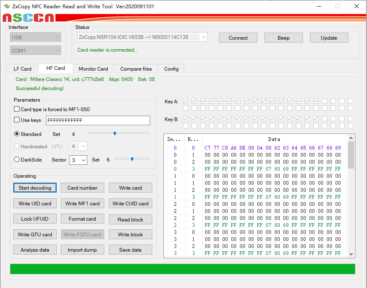Open the Config tab
The image size is (367, 288).
(171, 69)
